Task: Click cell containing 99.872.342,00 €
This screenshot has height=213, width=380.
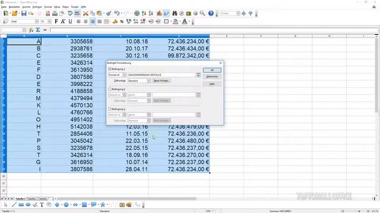Action: 179,56
